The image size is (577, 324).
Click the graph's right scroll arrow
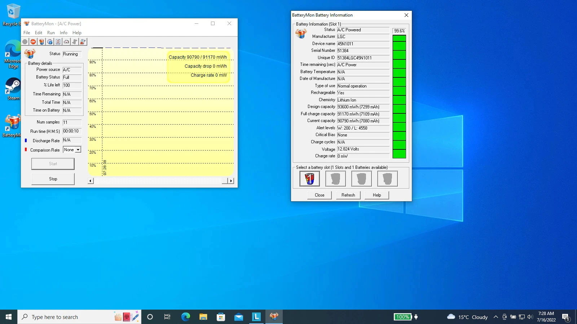[x=231, y=181]
